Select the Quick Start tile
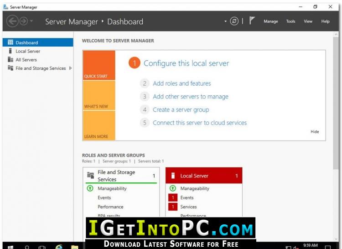The width and height of the screenshot is (342, 249). [99, 65]
